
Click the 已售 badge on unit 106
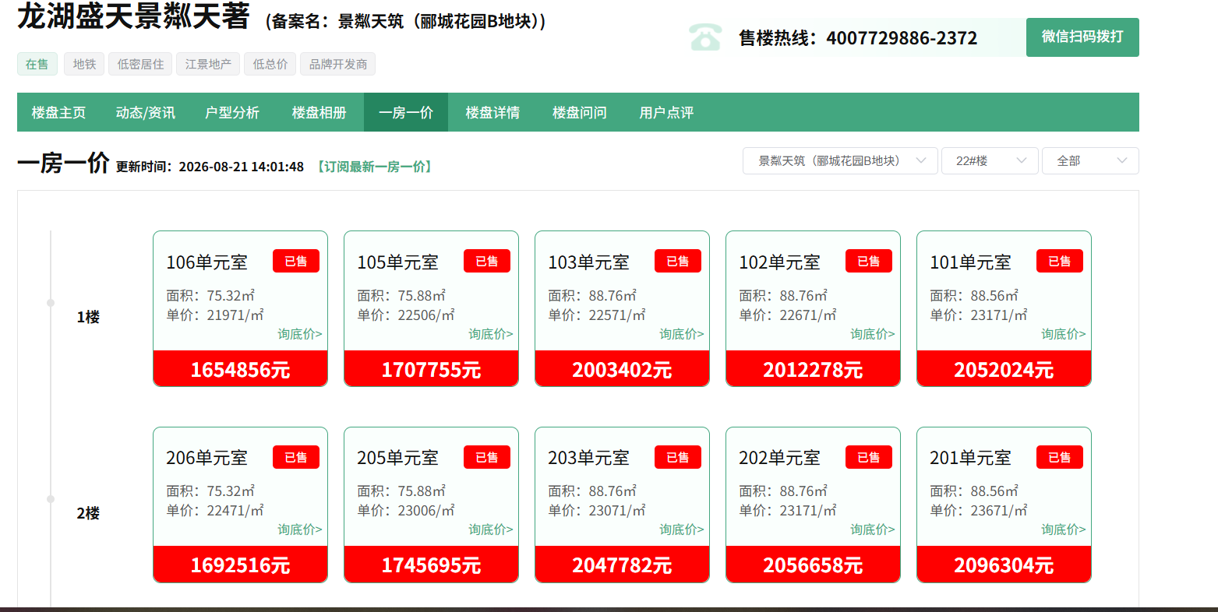point(296,261)
